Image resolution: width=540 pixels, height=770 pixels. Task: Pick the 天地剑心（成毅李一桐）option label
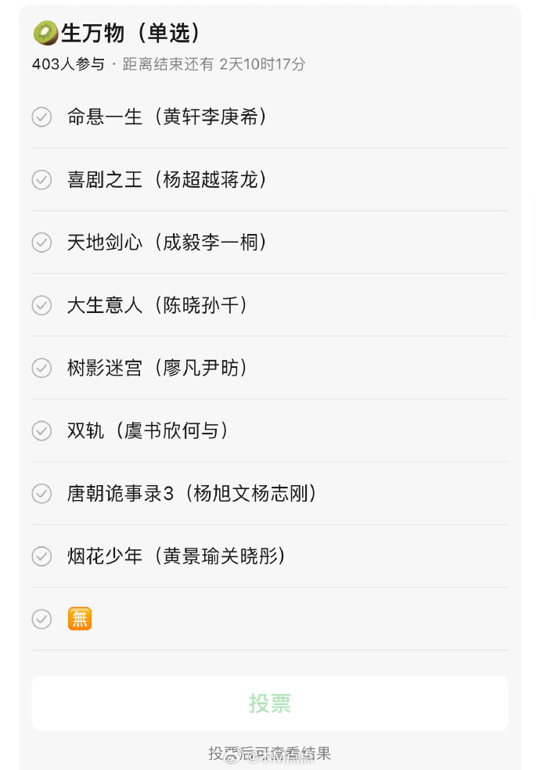pyautogui.click(x=167, y=243)
